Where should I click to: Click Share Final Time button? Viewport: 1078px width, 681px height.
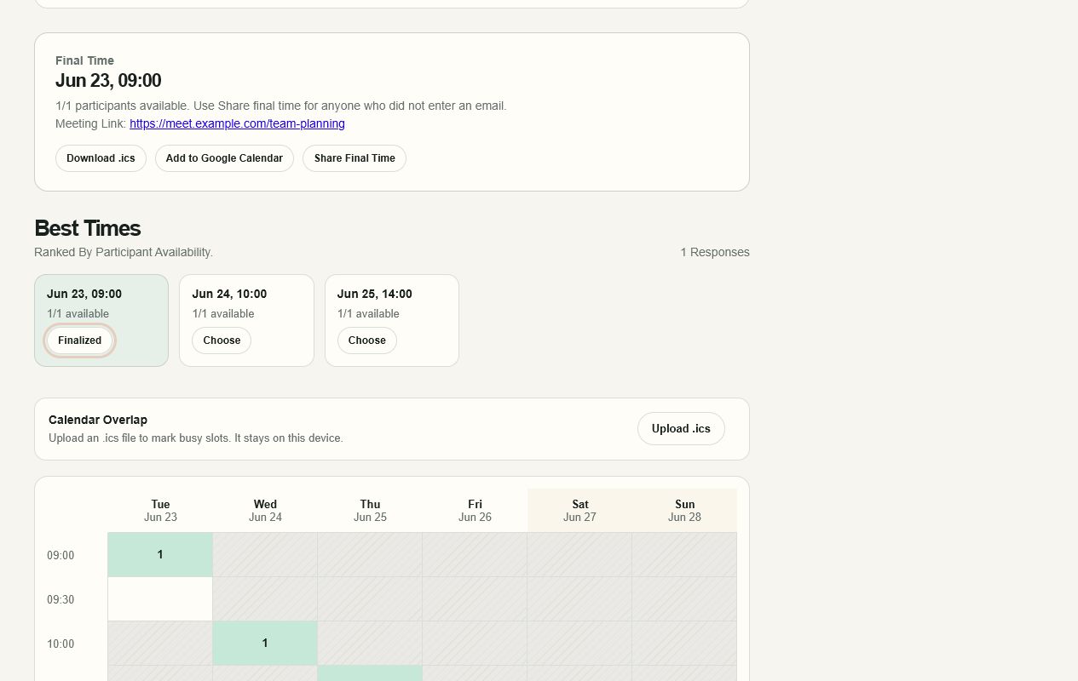click(355, 158)
